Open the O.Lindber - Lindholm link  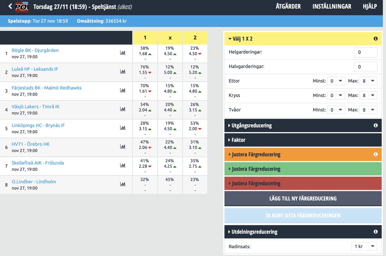point(34,181)
